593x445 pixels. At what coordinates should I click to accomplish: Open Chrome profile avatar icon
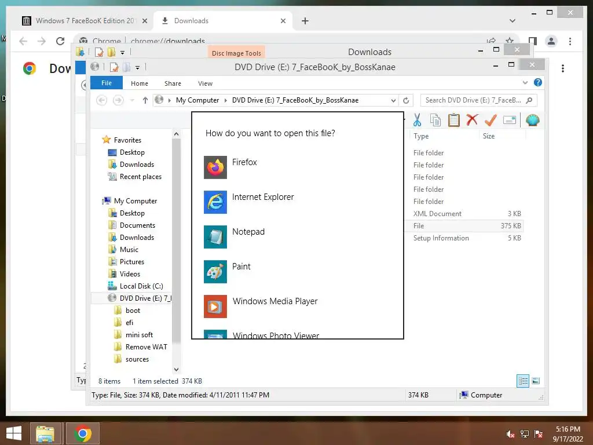[x=551, y=41]
